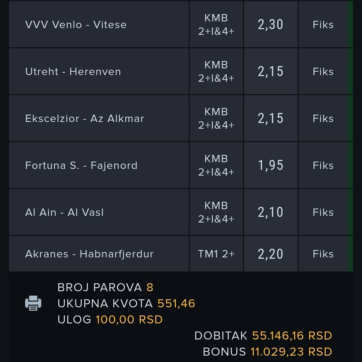Click the BONUS 11.029,23 RSD amount
362x362 pixels.
click(291, 352)
